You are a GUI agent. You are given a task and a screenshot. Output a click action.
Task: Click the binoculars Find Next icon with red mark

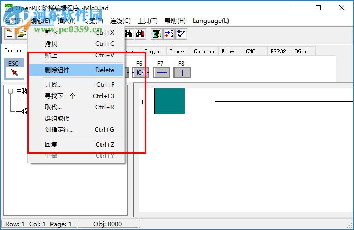pyautogui.click(x=140, y=34)
